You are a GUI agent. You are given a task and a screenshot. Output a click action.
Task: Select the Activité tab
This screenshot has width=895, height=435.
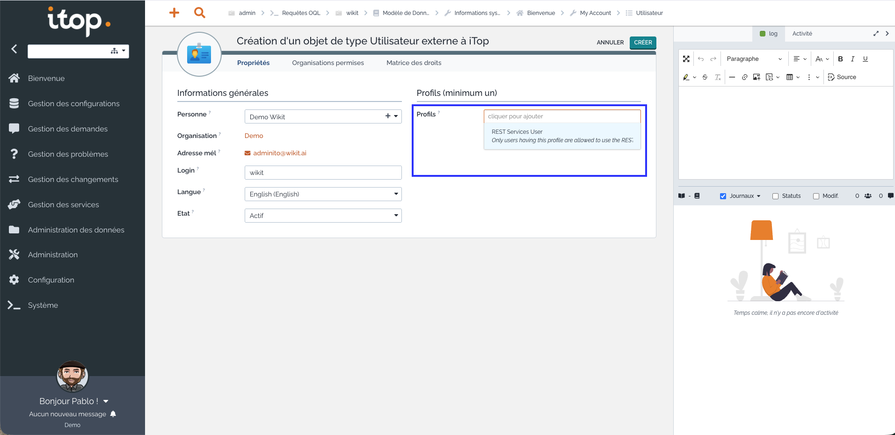802,34
